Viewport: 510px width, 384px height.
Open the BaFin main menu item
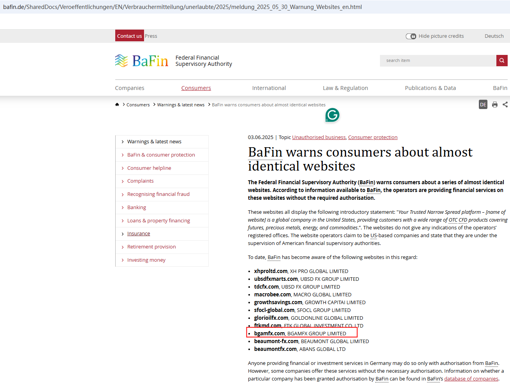(x=500, y=88)
